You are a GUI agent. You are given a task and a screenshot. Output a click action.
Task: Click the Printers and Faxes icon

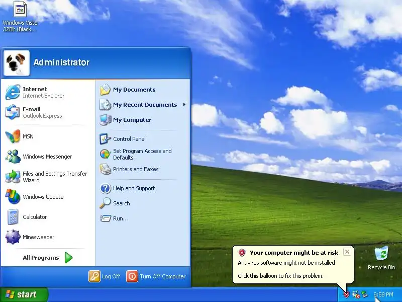[105, 169]
